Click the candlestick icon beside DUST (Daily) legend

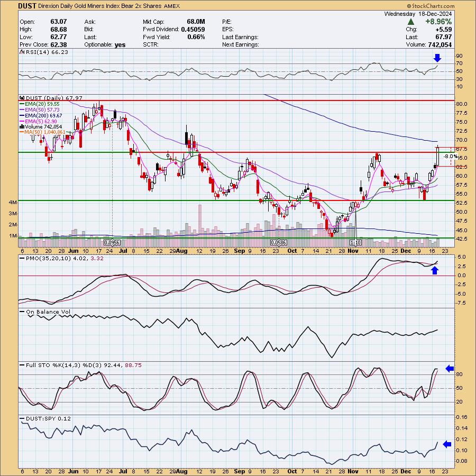click(x=22, y=98)
